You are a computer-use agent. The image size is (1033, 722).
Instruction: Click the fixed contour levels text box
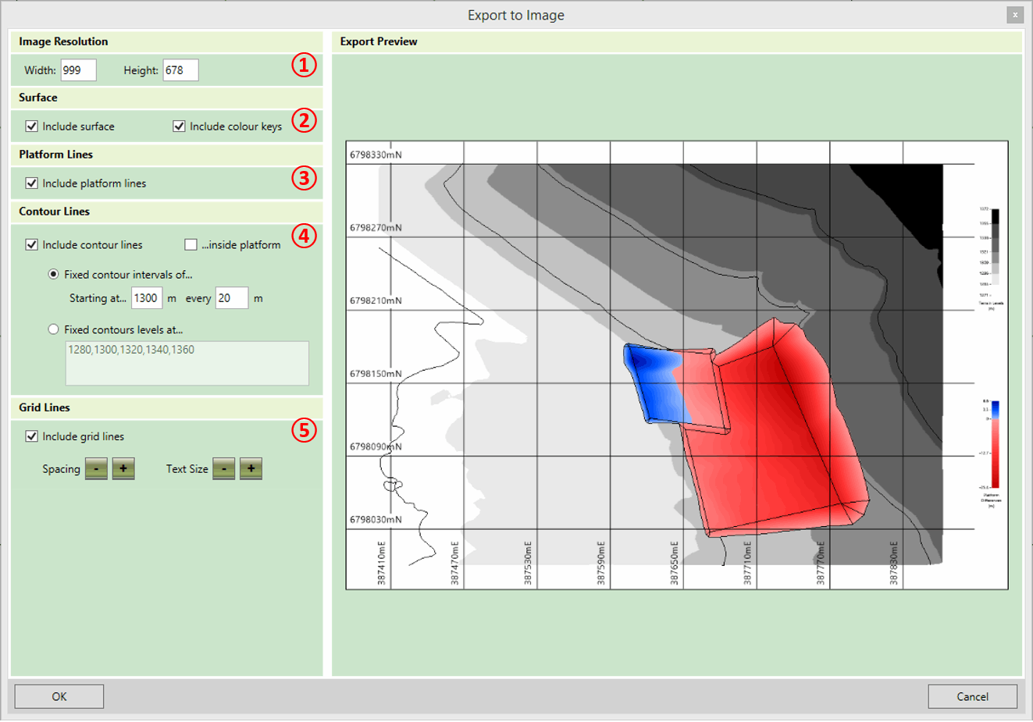pyautogui.click(x=187, y=363)
